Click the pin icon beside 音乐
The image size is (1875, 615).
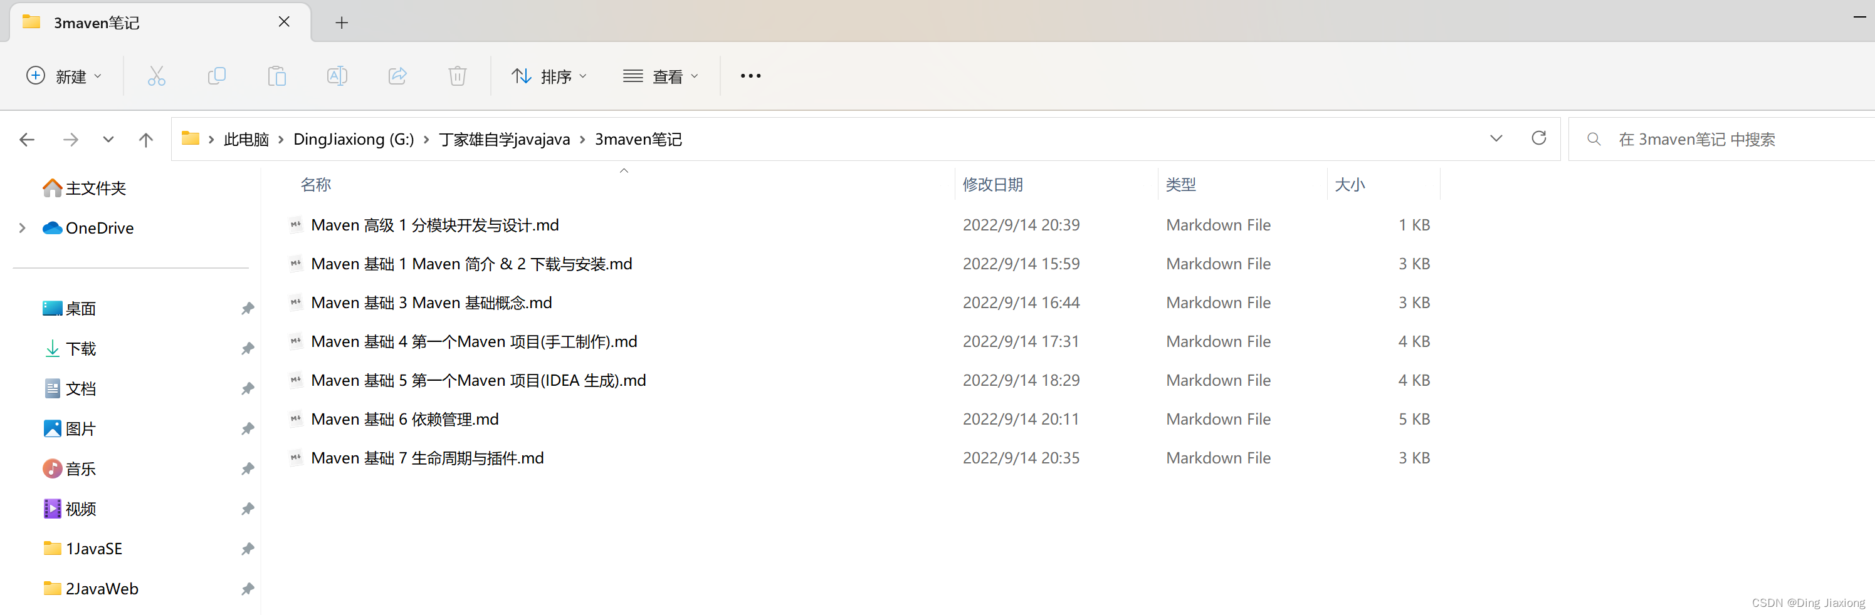coord(248,468)
